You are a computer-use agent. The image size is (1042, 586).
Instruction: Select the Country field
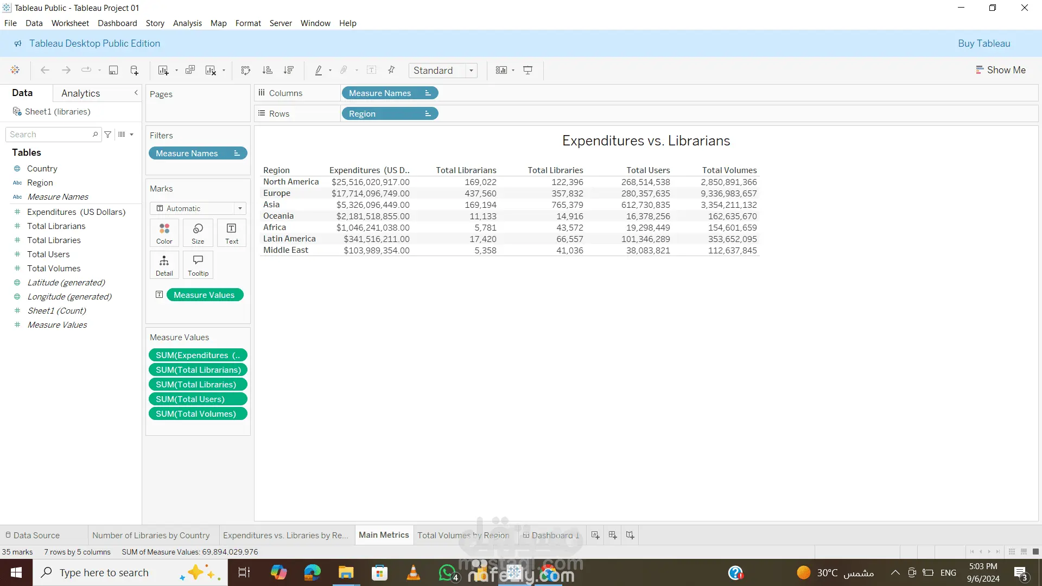pos(42,169)
